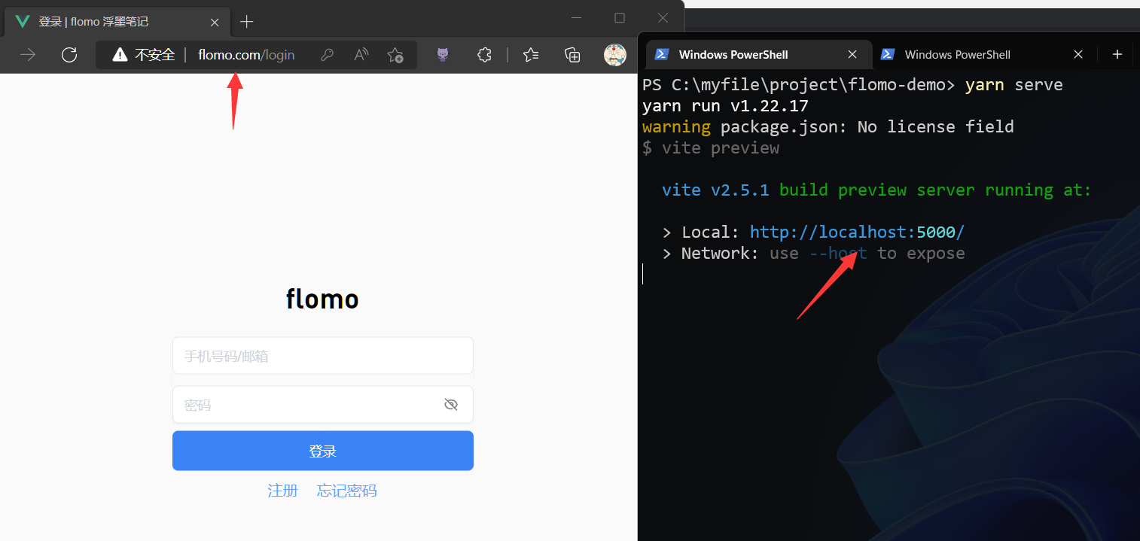Click the browser refresh button
Image resolution: width=1140 pixels, height=541 pixels.
click(x=69, y=54)
